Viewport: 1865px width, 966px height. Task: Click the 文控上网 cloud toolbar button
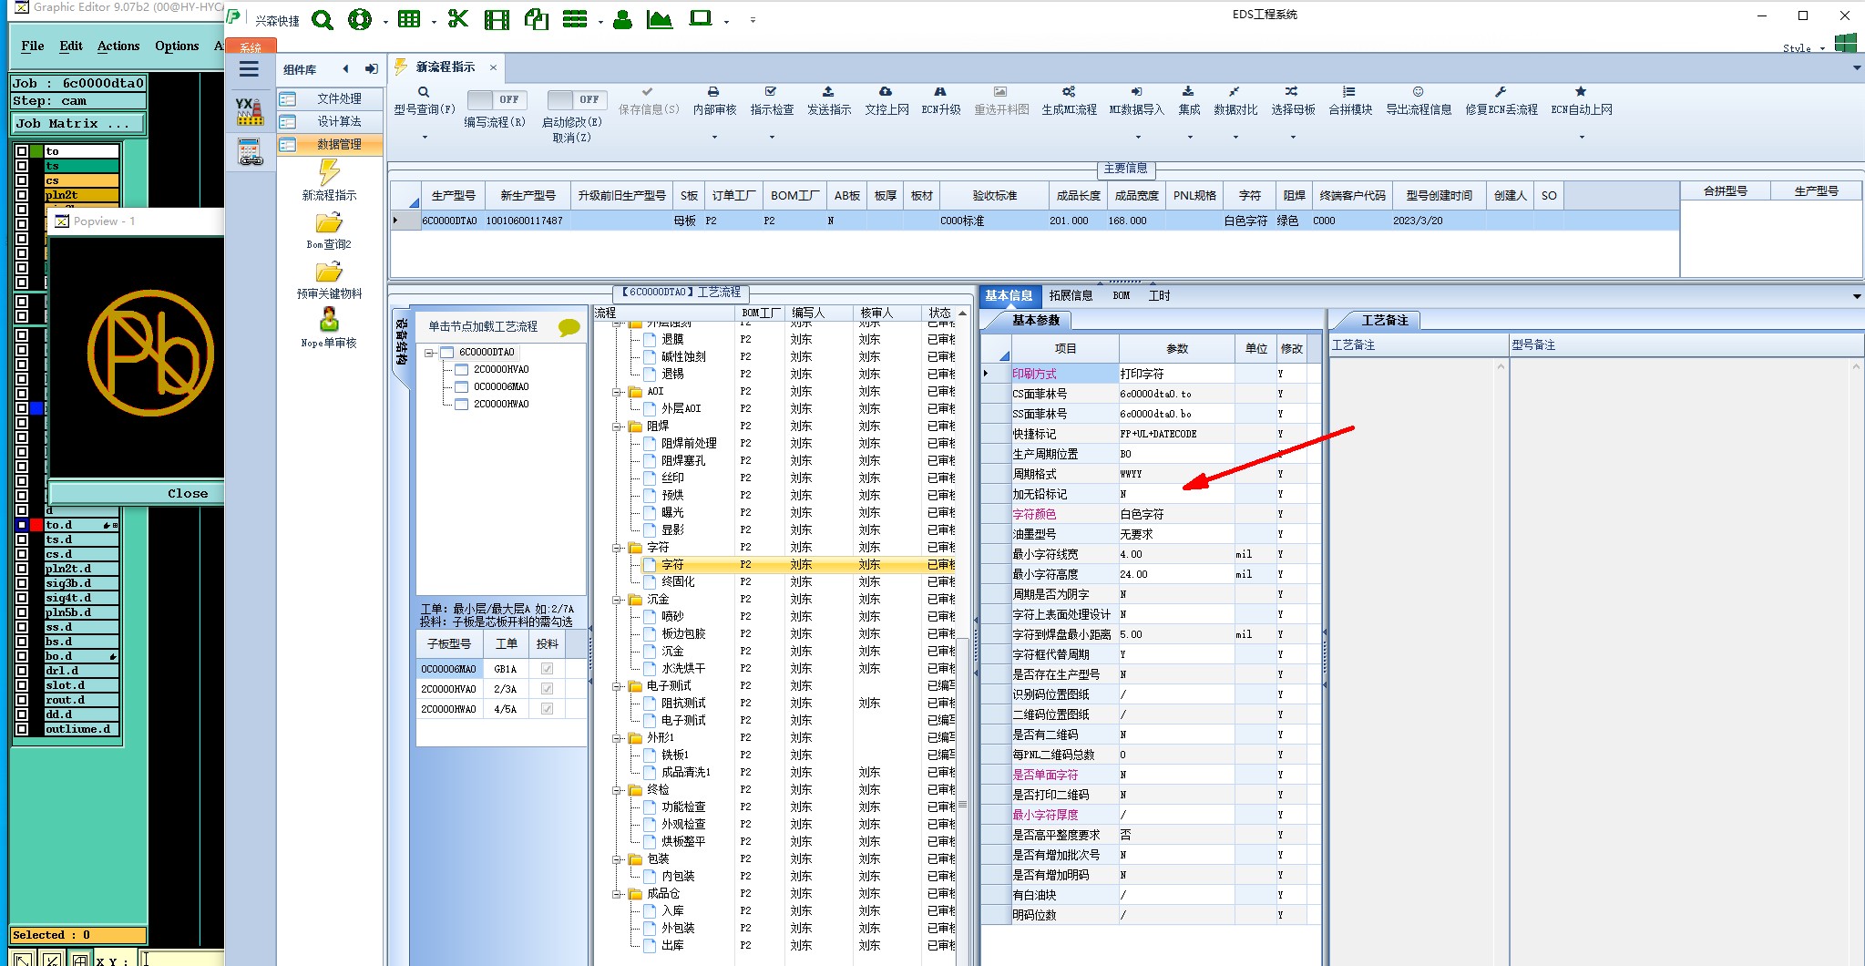pyautogui.click(x=886, y=100)
